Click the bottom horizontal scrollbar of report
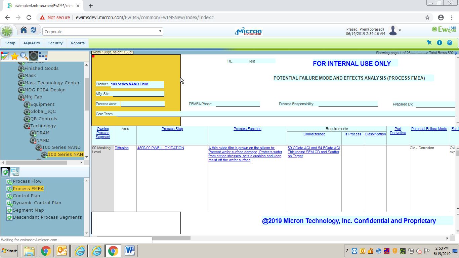 tap(143, 238)
